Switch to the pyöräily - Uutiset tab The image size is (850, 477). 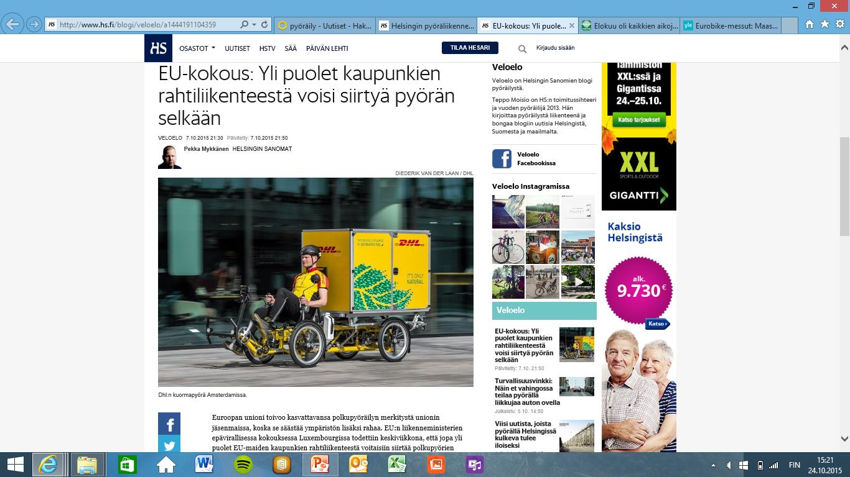(x=324, y=25)
